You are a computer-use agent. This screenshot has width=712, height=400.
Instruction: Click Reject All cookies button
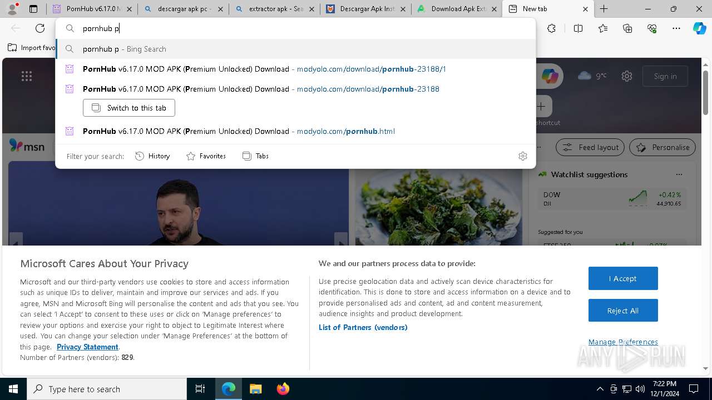pyautogui.click(x=623, y=311)
